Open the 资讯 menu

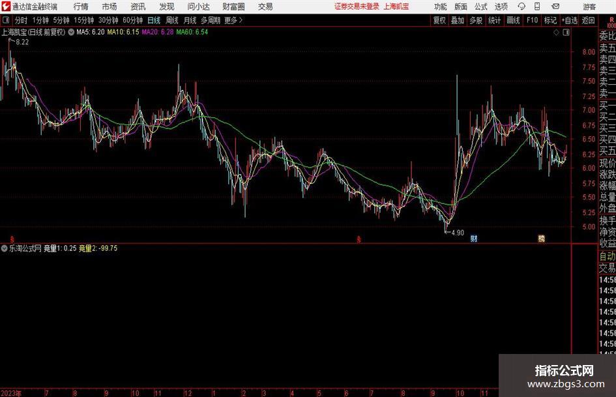tap(138, 7)
